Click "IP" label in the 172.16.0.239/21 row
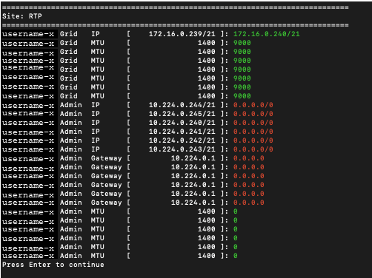Image resolution: width=372 pixels, height=278 pixels. [x=96, y=34]
